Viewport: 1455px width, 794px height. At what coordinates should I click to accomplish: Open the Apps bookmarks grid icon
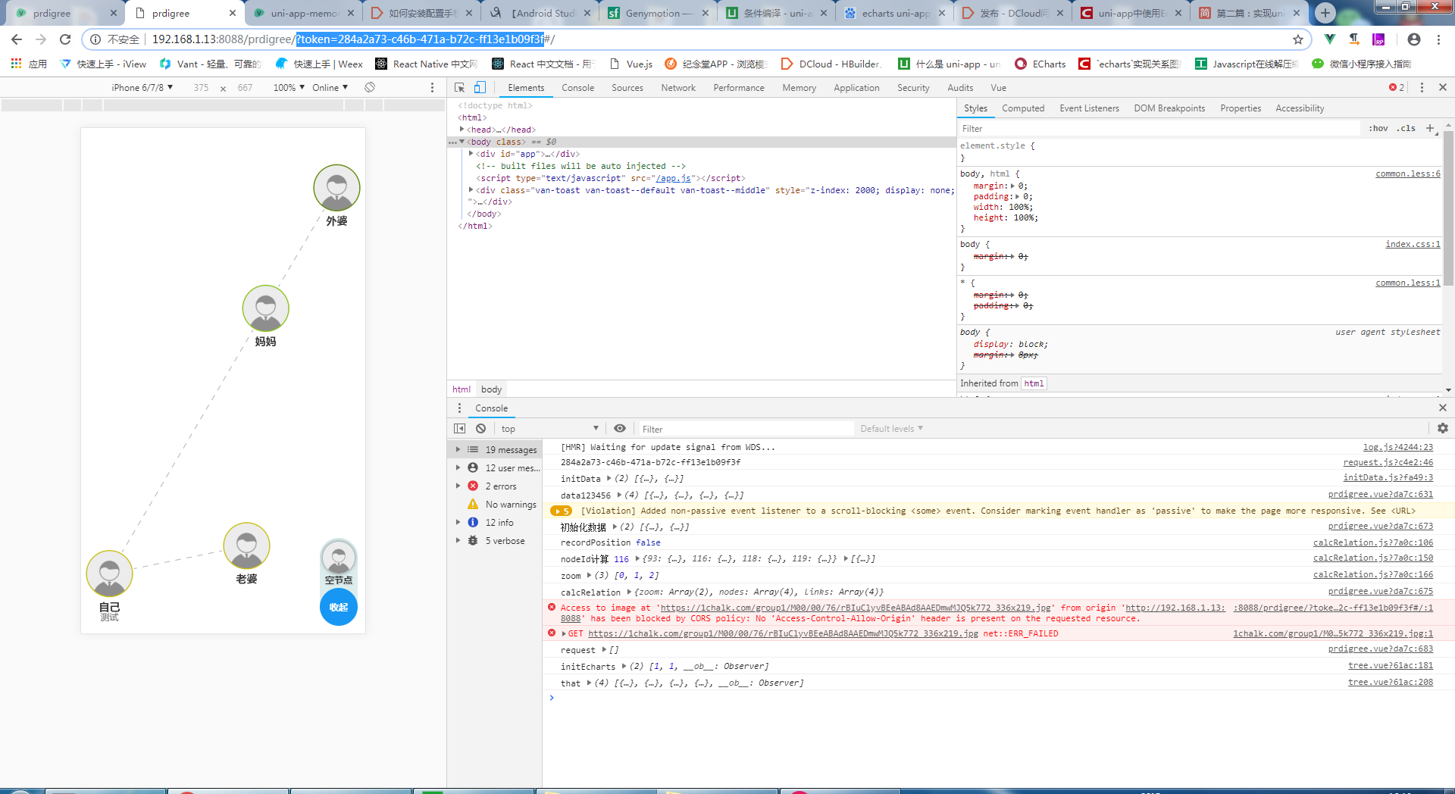17,64
